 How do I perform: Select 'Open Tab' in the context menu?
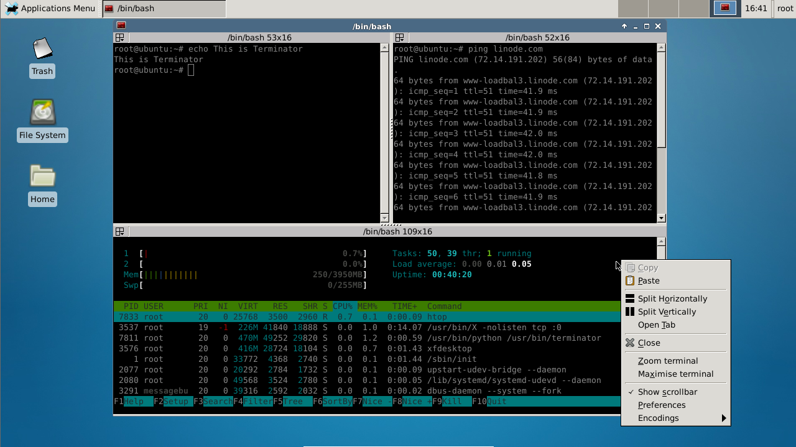click(x=656, y=325)
